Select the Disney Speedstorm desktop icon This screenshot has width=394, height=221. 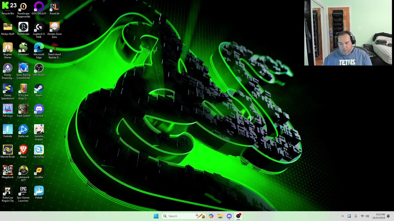(8, 92)
